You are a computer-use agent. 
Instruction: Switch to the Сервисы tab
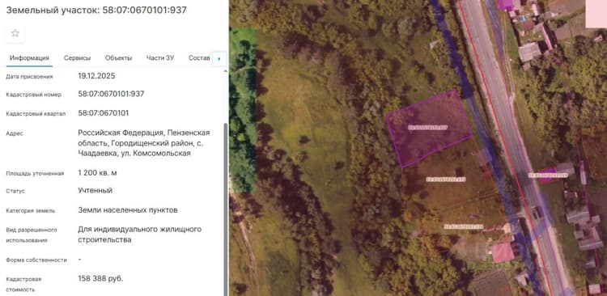(x=77, y=58)
